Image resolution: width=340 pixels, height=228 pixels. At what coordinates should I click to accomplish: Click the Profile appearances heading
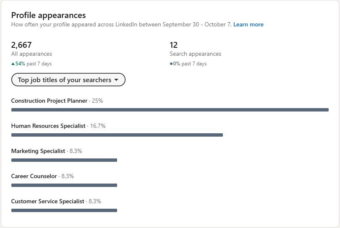pos(48,15)
